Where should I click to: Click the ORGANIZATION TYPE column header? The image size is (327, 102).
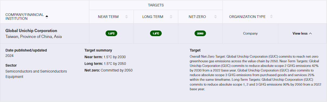tap(247, 17)
